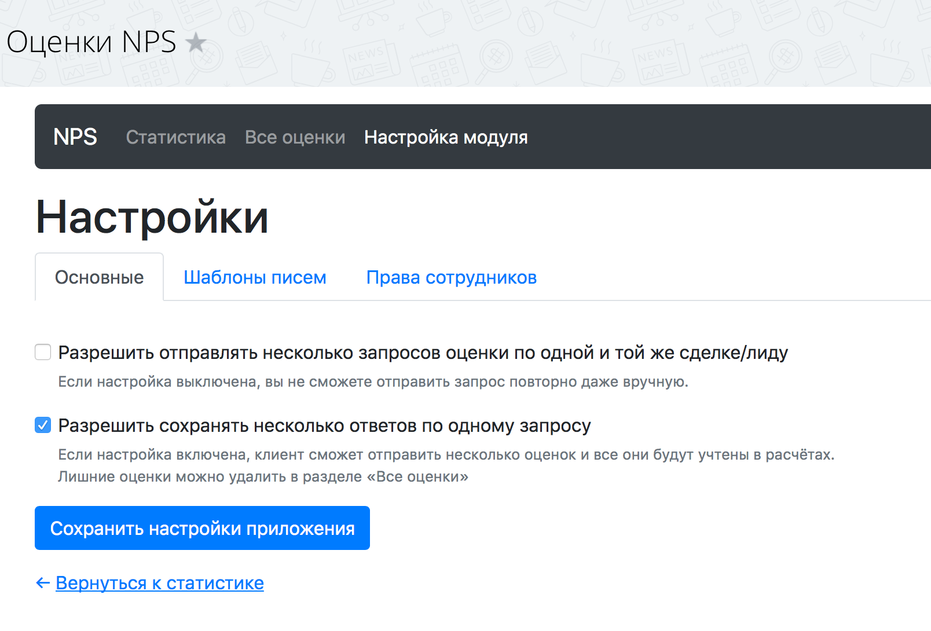The height and width of the screenshot is (631, 931).
Task: Click hint text 'Если настройка выключена'
Action: 373,382
